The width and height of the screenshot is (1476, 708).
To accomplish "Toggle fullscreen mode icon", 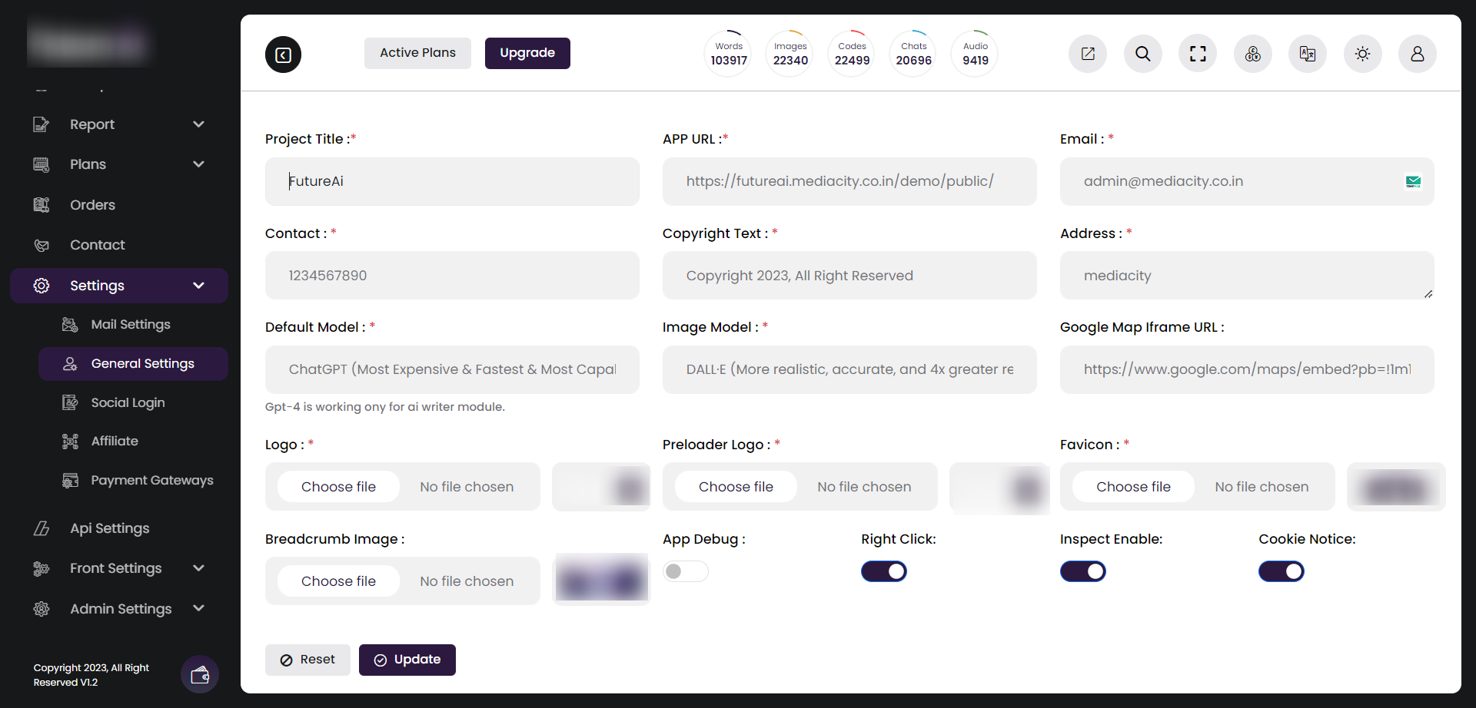I will [1197, 54].
